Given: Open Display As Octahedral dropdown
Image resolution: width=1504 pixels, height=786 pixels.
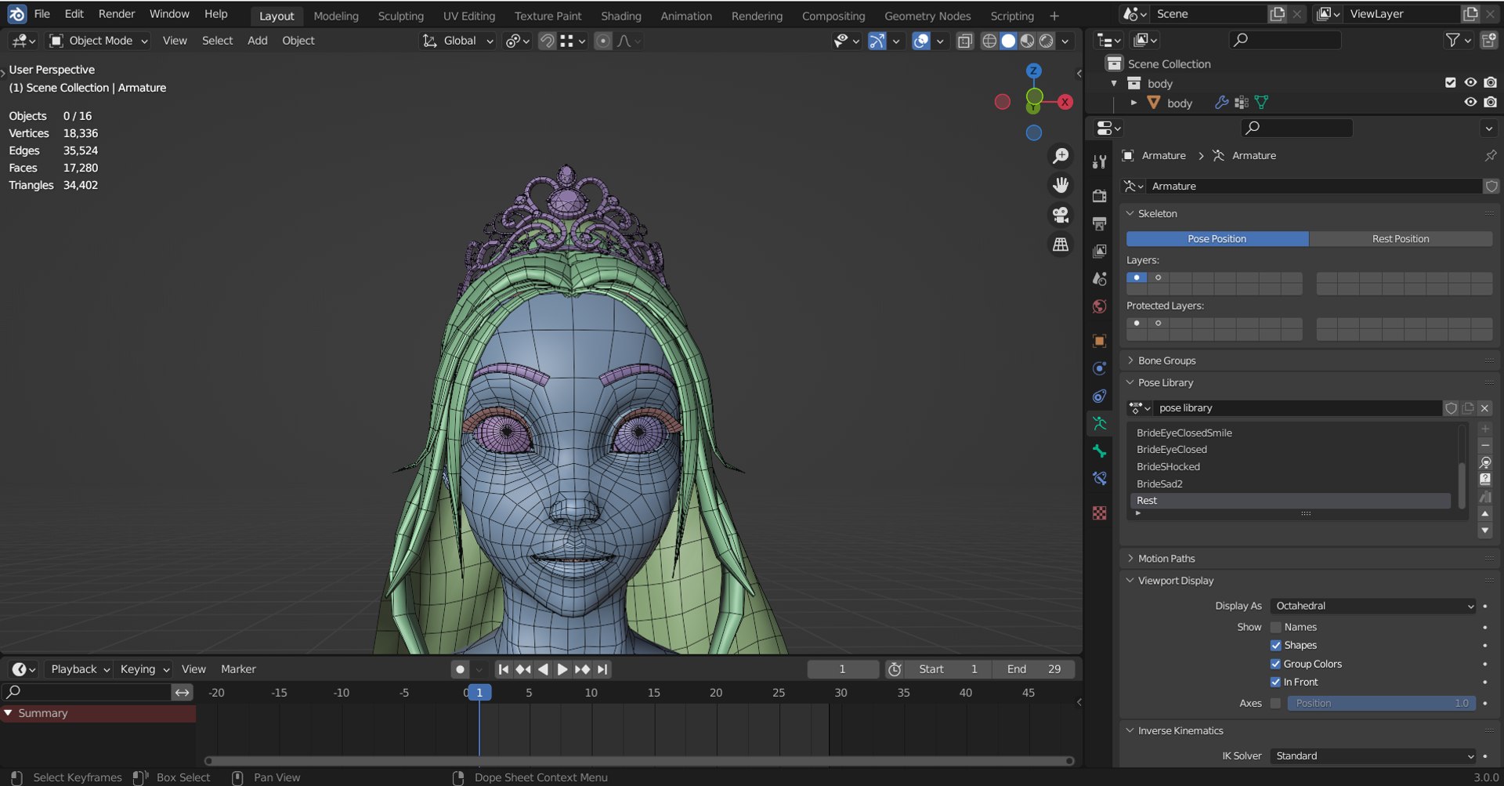Looking at the screenshot, I should tap(1373, 606).
